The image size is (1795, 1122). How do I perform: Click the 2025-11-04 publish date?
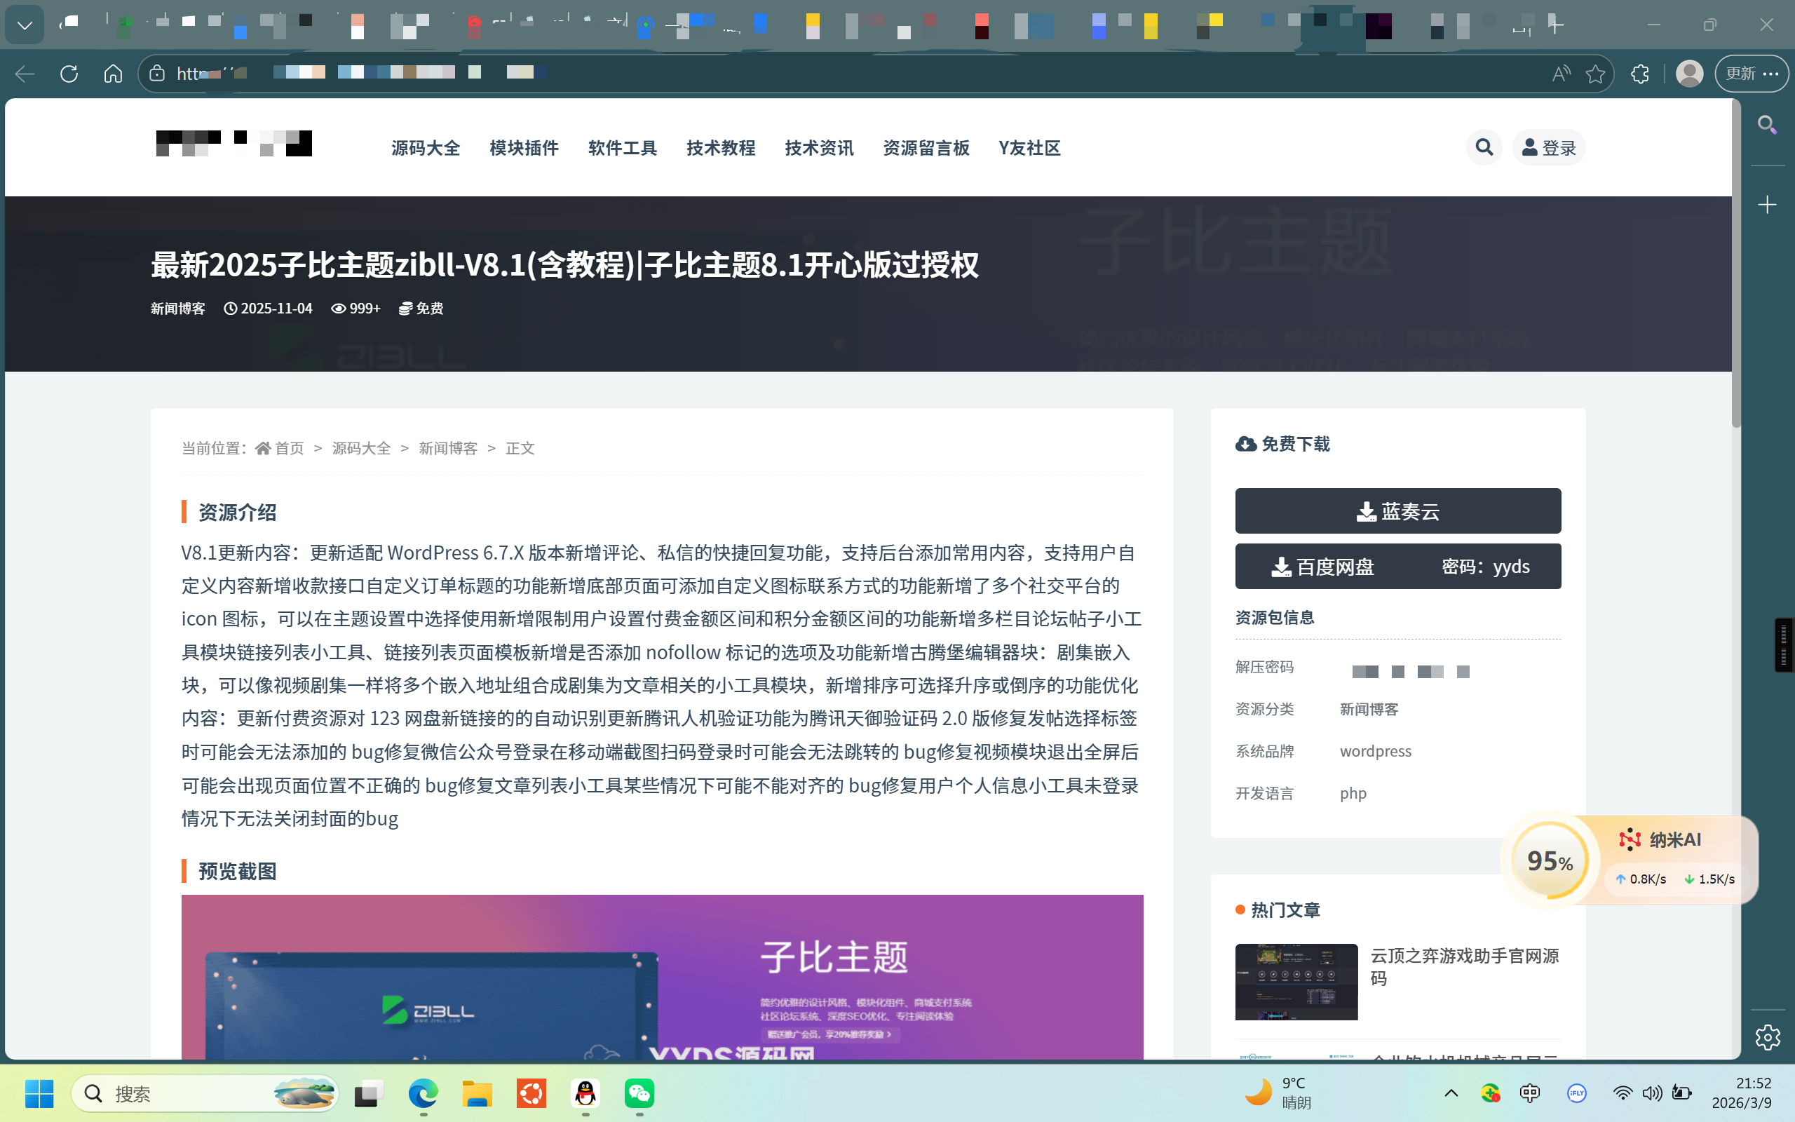click(269, 308)
